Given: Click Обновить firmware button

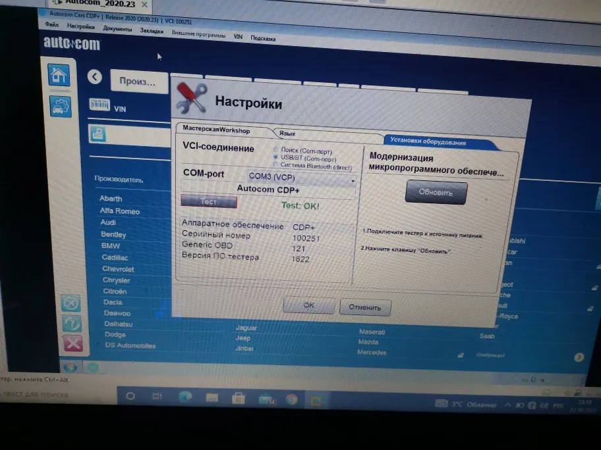Looking at the screenshot, I should (x=436, y=192).
